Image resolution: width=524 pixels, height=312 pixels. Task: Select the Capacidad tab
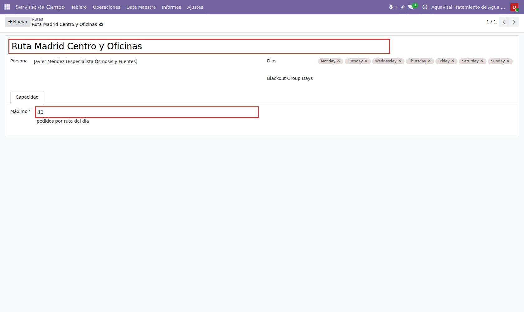click(x=27, y=97)
